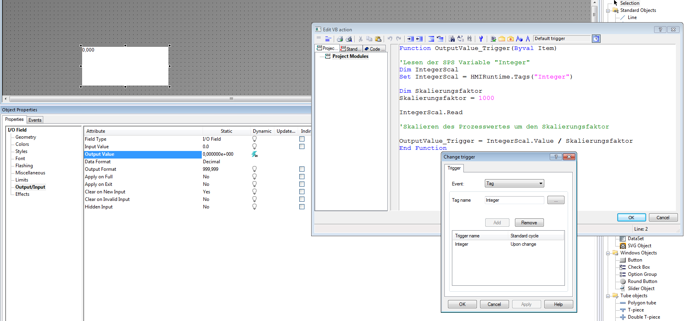
Task: Open the Event dropdown set to Tag
Action: tap(514, 183)
